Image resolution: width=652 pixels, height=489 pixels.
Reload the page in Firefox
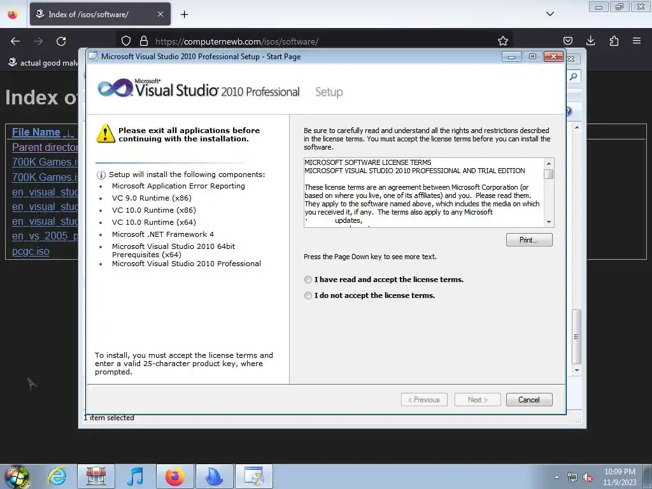[x=61, y=41]
